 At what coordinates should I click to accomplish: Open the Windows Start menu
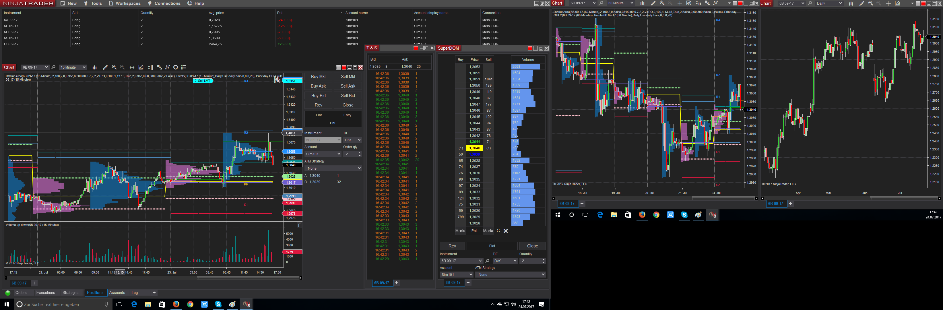[x=7, y=304]
